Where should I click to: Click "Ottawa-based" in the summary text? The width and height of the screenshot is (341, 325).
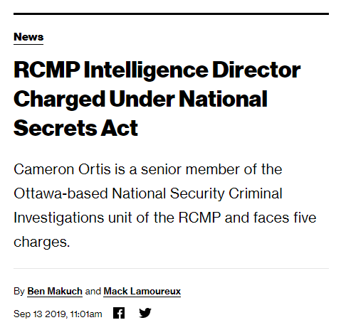click(x=61, y=193)
